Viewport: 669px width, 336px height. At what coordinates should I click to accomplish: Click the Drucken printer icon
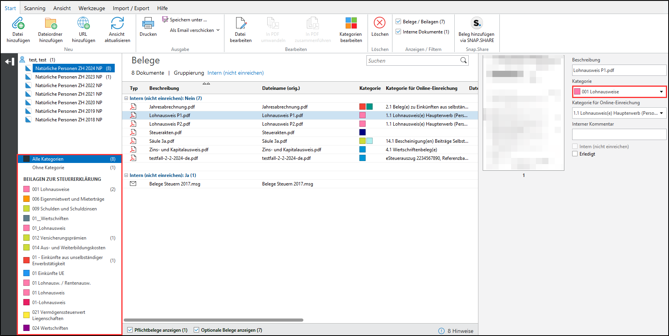[x=148, y=23]
